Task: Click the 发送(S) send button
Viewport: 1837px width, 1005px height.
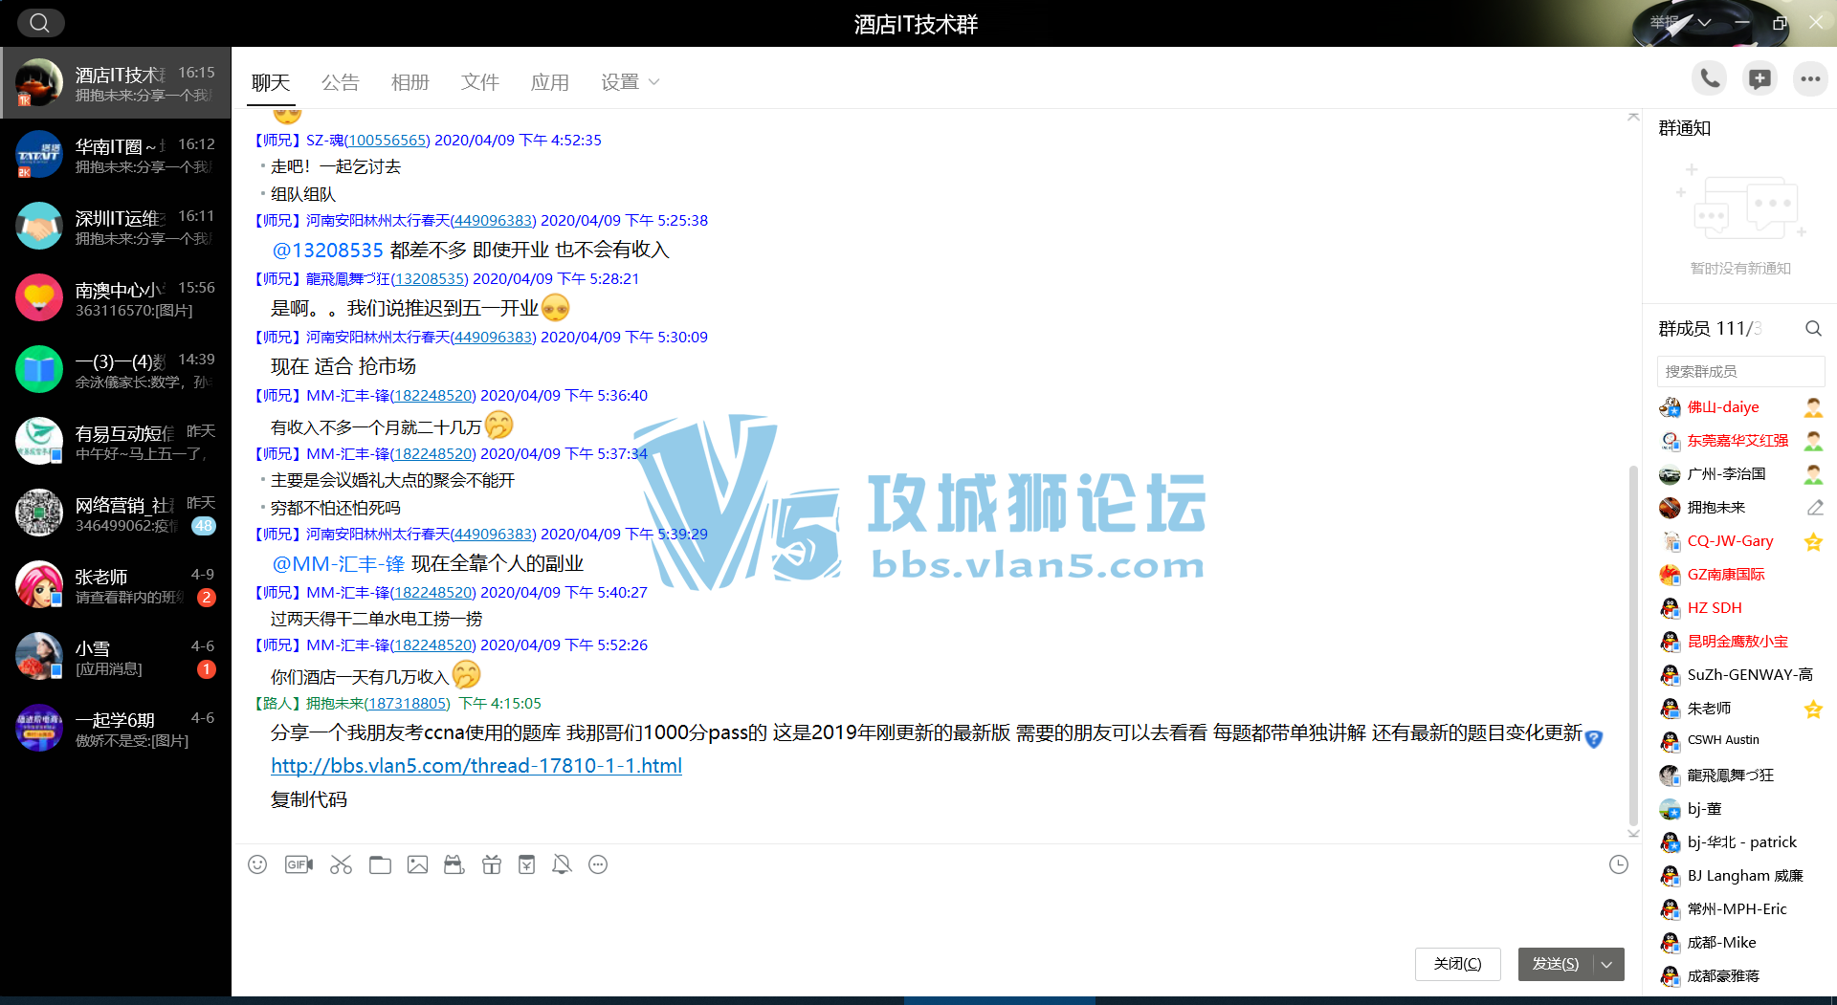Action: pyautogui.click(x=1556, y=964)
